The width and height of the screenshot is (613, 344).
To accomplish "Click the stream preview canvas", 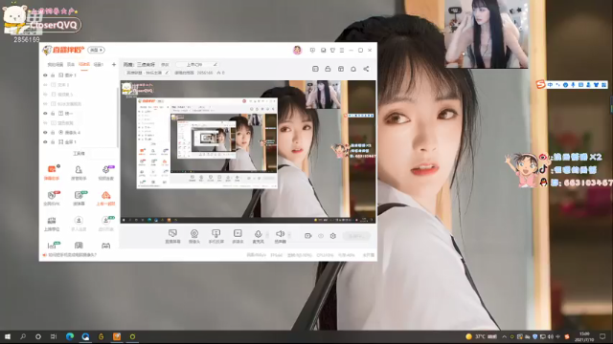I will click(248, 152).
